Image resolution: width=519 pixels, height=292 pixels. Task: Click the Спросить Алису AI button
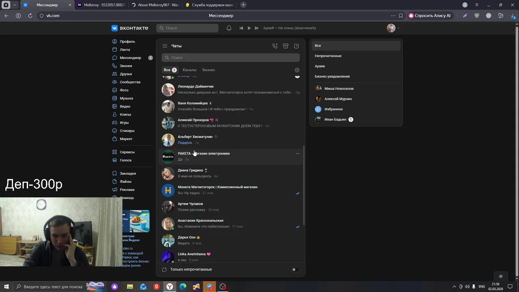point(429,15)
